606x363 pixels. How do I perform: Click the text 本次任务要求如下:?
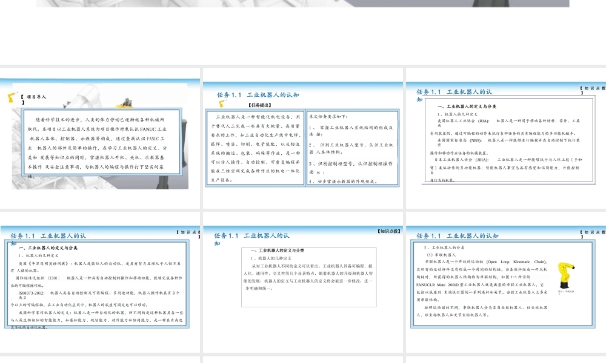pyautogui.click(x=328, y=117)
